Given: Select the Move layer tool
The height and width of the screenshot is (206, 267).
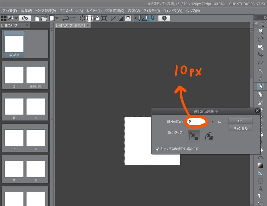Looking at the screenshot, I should point(260,55).
